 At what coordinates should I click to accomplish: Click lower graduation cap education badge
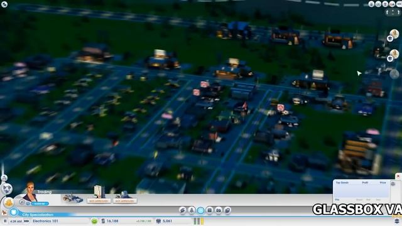pyautogui.click(x=390, y=58)
